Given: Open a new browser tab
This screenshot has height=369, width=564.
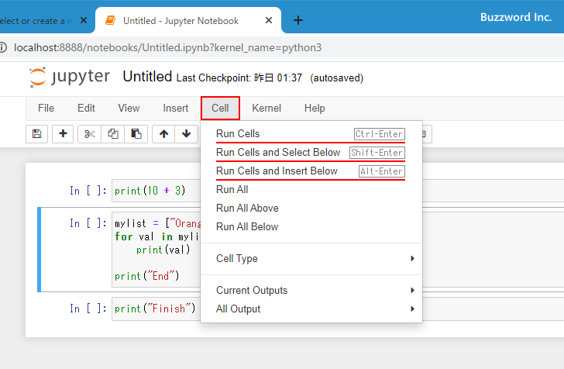Looking at the screenshot, I should (x=297, y=20).
